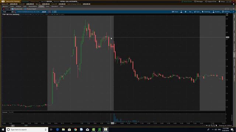
Task: Click the taskbar clock
Action: (226, 129)
